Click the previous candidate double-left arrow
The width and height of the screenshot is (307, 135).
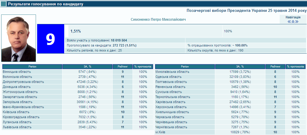pyautogui.click(x=289, y=22)
